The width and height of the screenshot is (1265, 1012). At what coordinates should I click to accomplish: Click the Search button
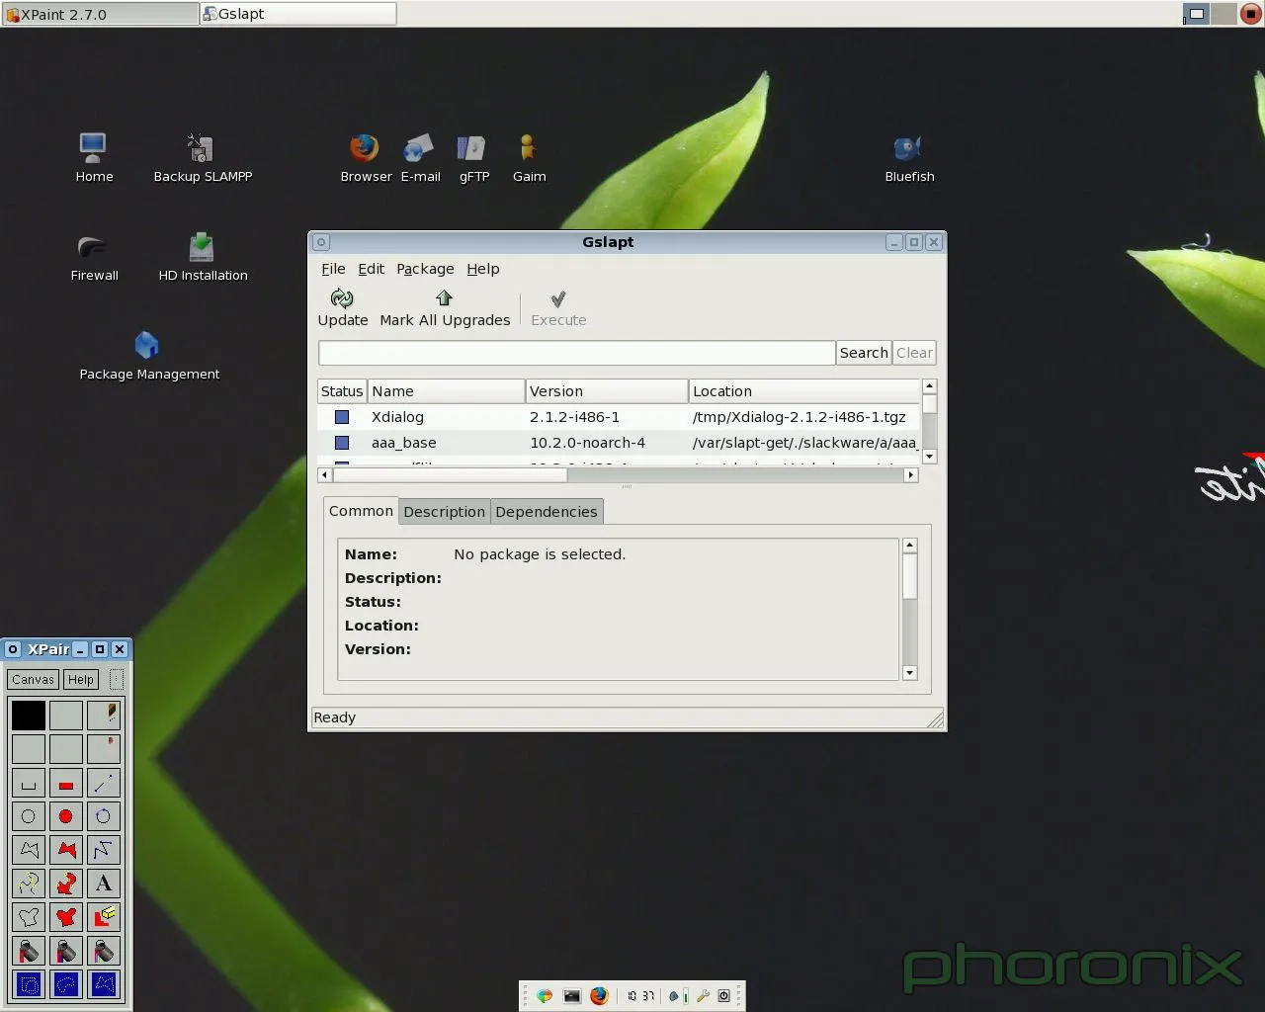click(864, 353)
